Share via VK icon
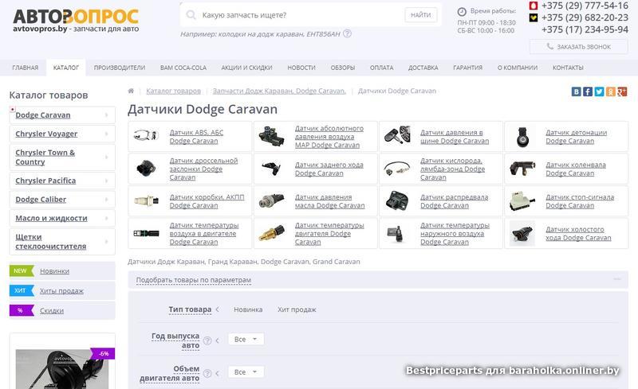Viewport: 638px width, 389px height. pyautogui.click(x=576, y=91)
